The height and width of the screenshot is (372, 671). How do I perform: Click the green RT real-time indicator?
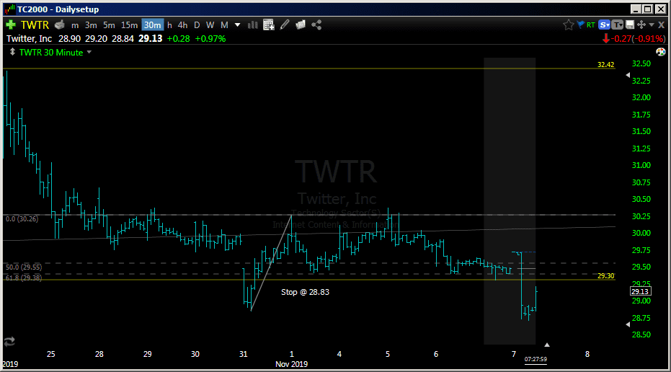[591, 25]
